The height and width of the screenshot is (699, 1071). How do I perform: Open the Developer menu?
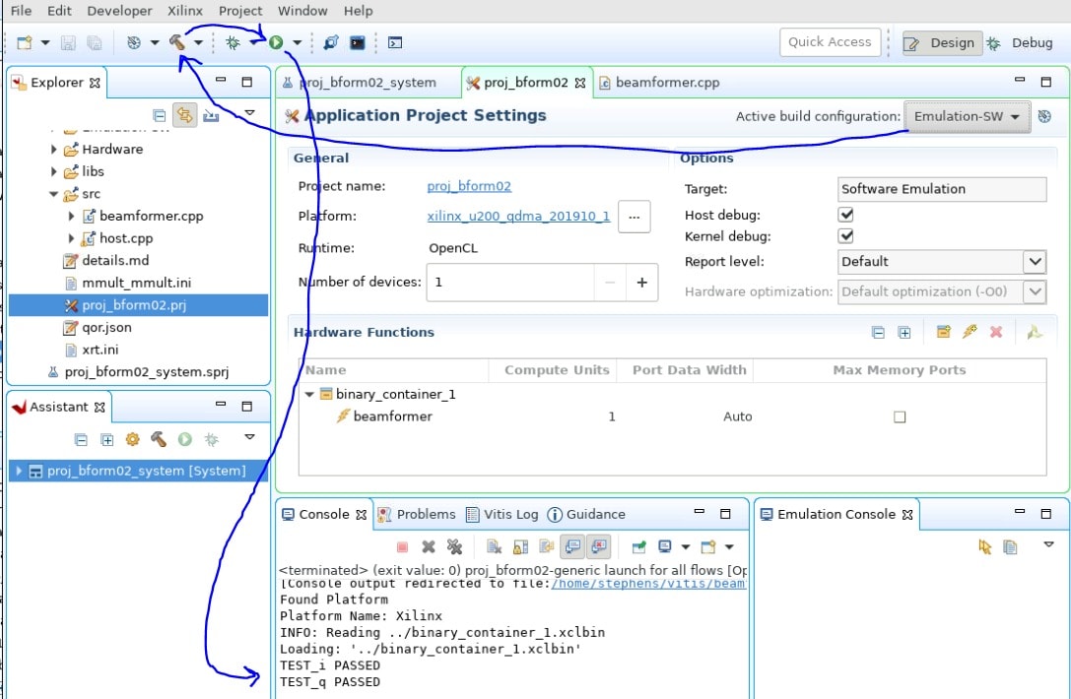pyautogui.click(x=119, y=11)
